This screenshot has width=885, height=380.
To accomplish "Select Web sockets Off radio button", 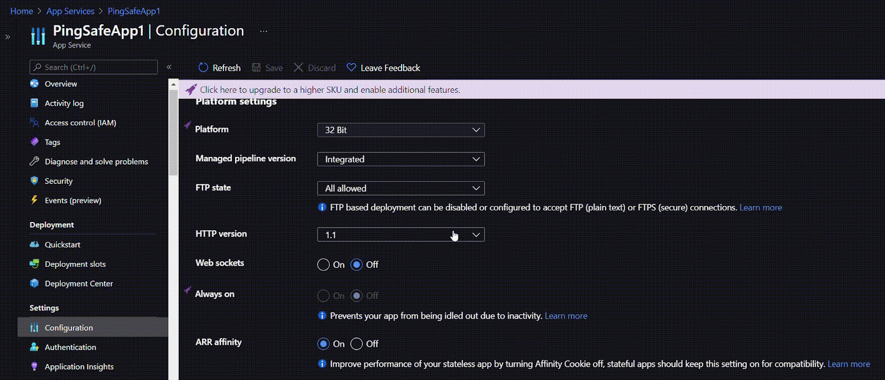I will 357,265.
